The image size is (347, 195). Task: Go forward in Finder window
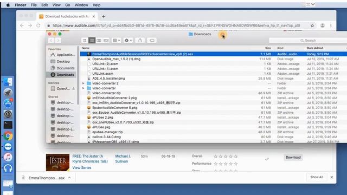pyautogui.click(x=58, y=41)
